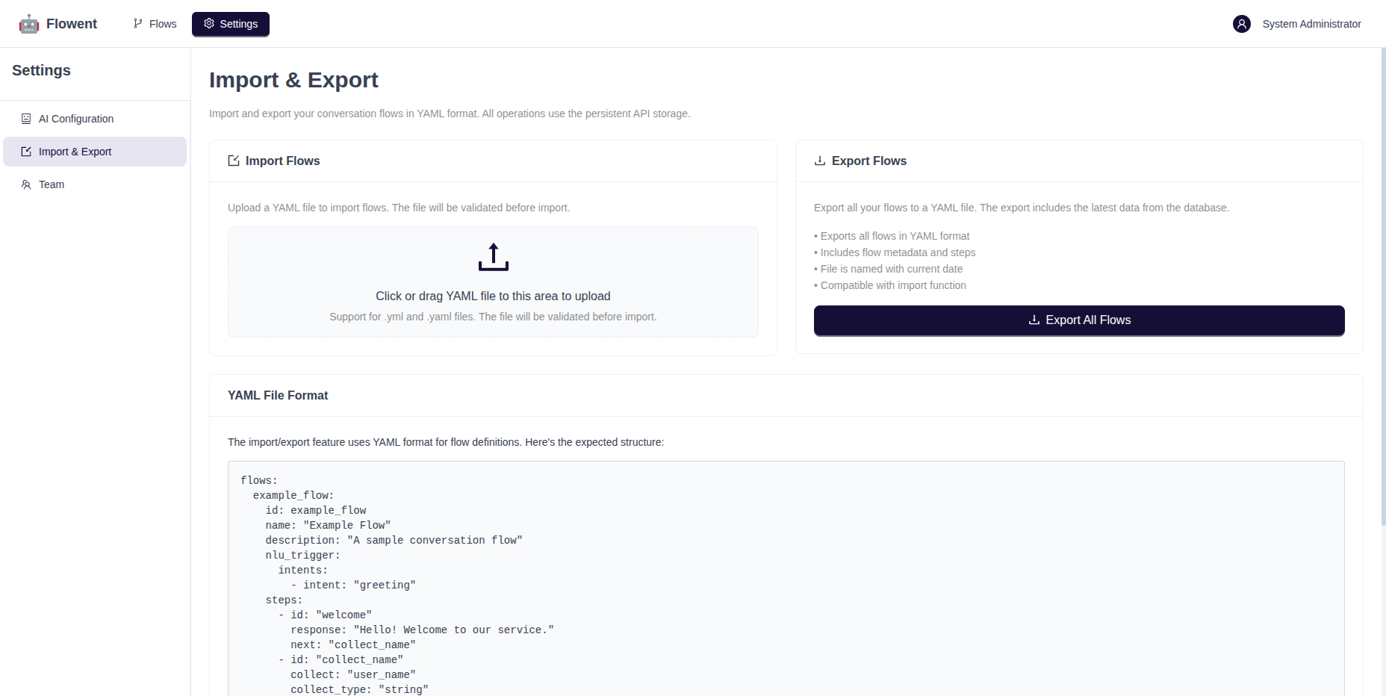Screen dimensions: 1386x696
Task: Click the Flowent robot logo icon
Action: click(x=29, y=24)
